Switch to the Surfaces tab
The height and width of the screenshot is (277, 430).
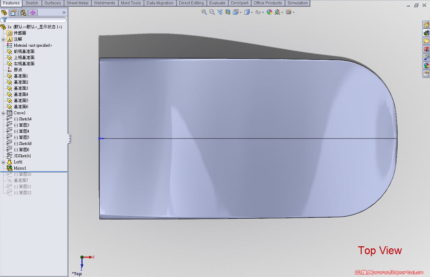click(x=53, y=3)
